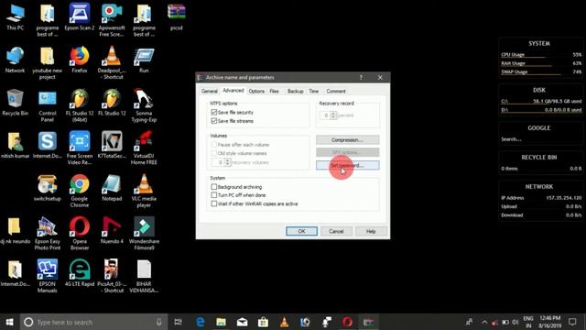Open the Recycle Bin desktop icon
The height and width of the screenshot is (330, 586).
(x=15, y=103)
